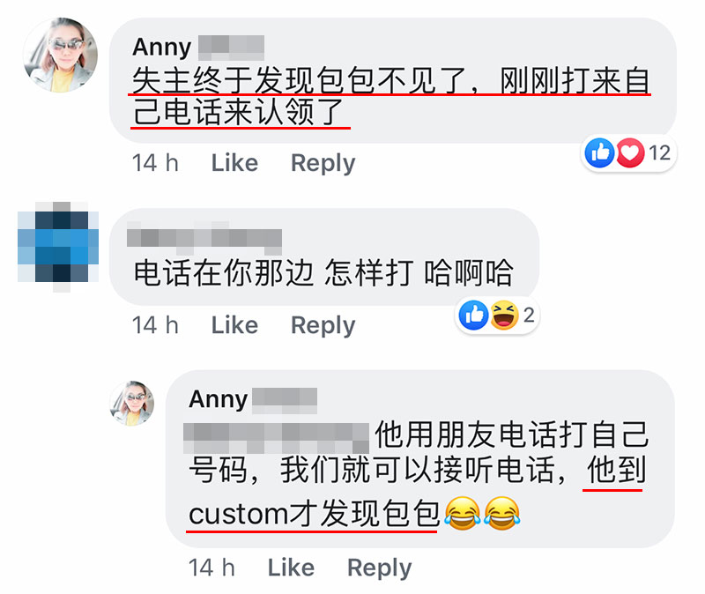Click the 14 h timestamp under first comment
705x594 pixels.
pyautogui.click(x=155, y=163)
